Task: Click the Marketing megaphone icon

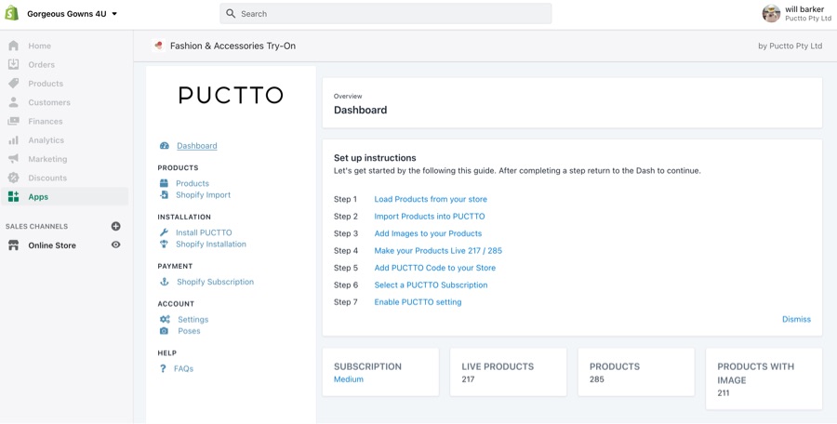Action: pos(14,159)
